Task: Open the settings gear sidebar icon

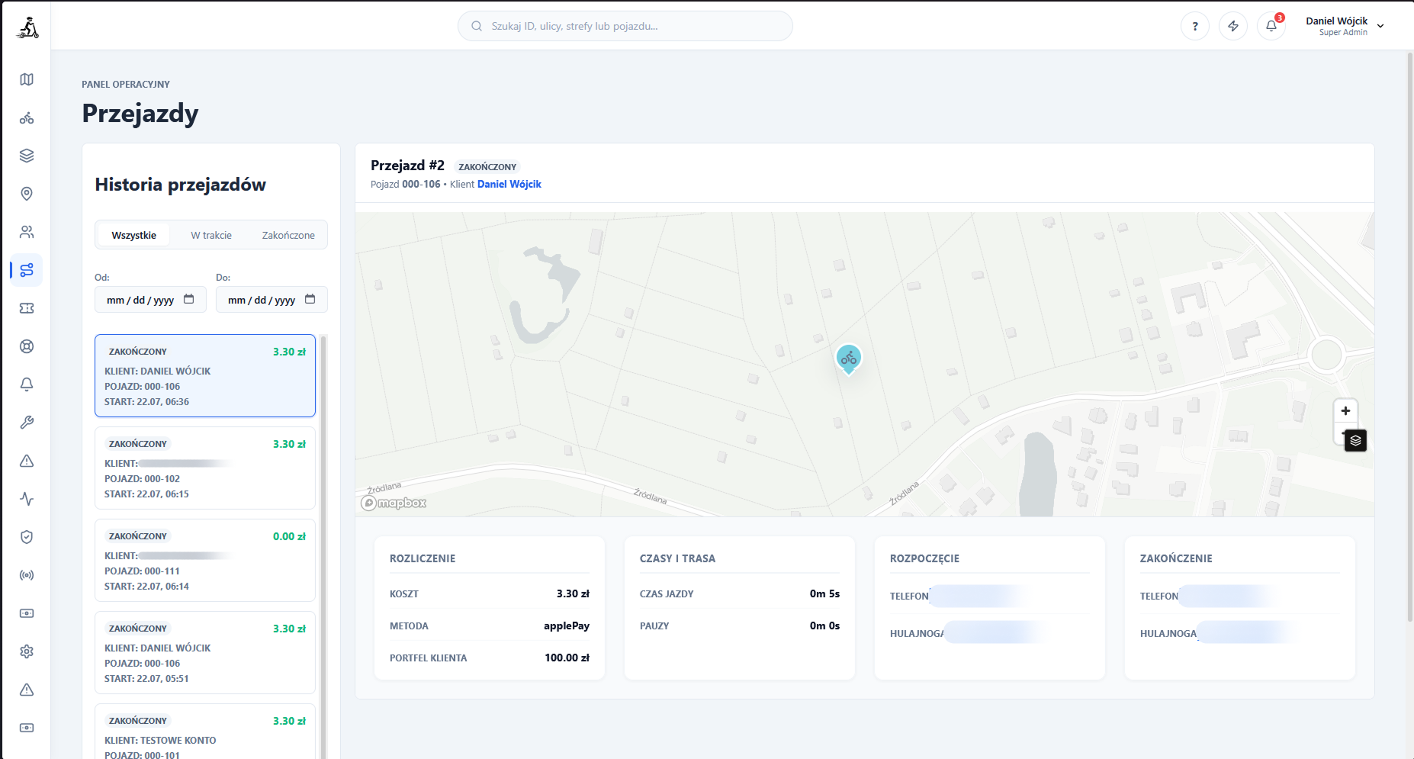Action: point(27,651)
